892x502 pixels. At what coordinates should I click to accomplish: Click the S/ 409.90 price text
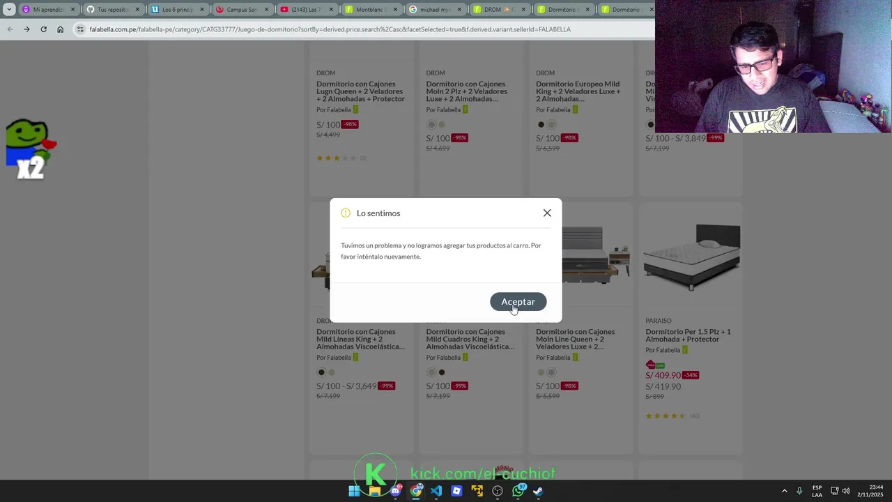tap(663, 375)
